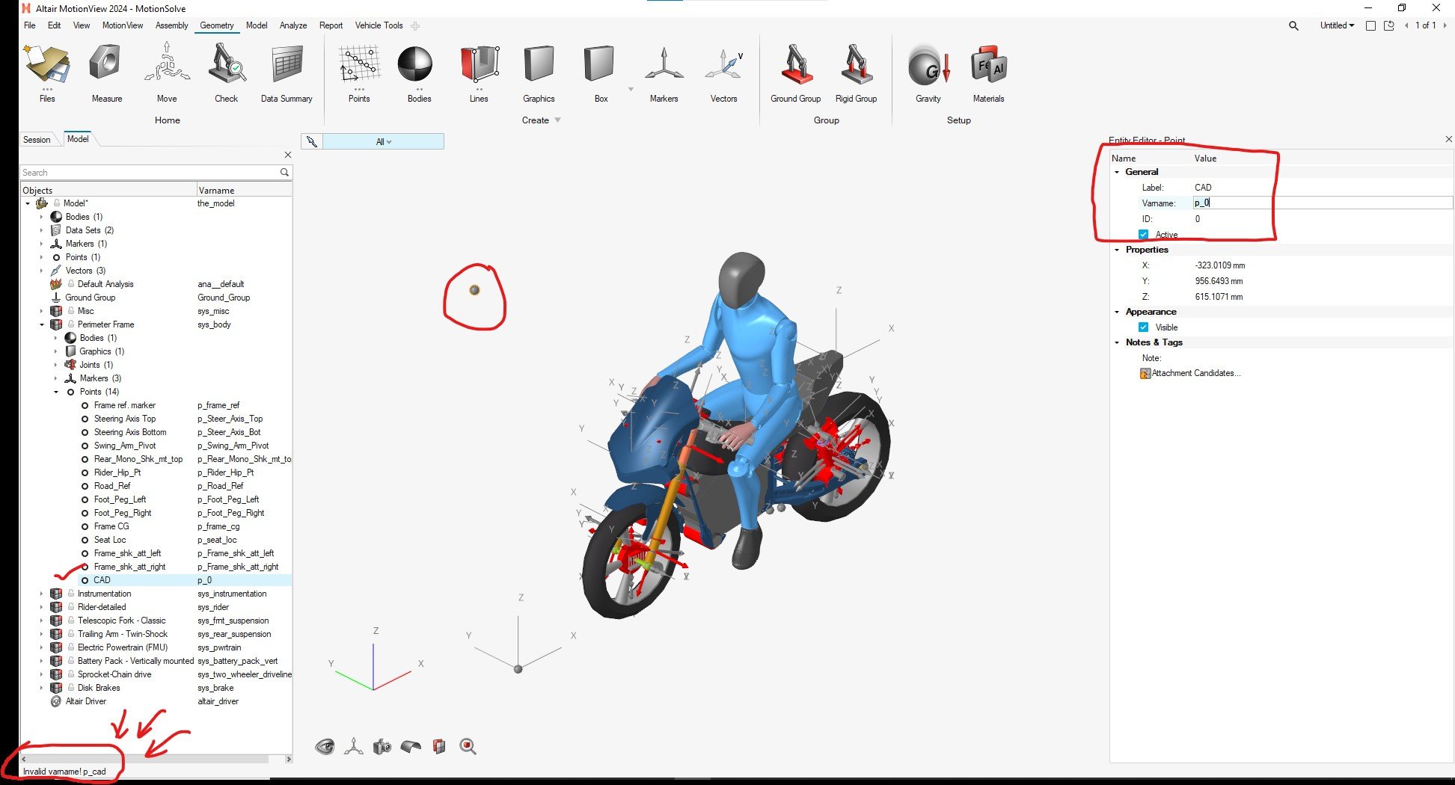Switch to the Session browser tab
The height and width of the screenshot is (785, 1455).
pyautogui.click(x=37, y=140)
